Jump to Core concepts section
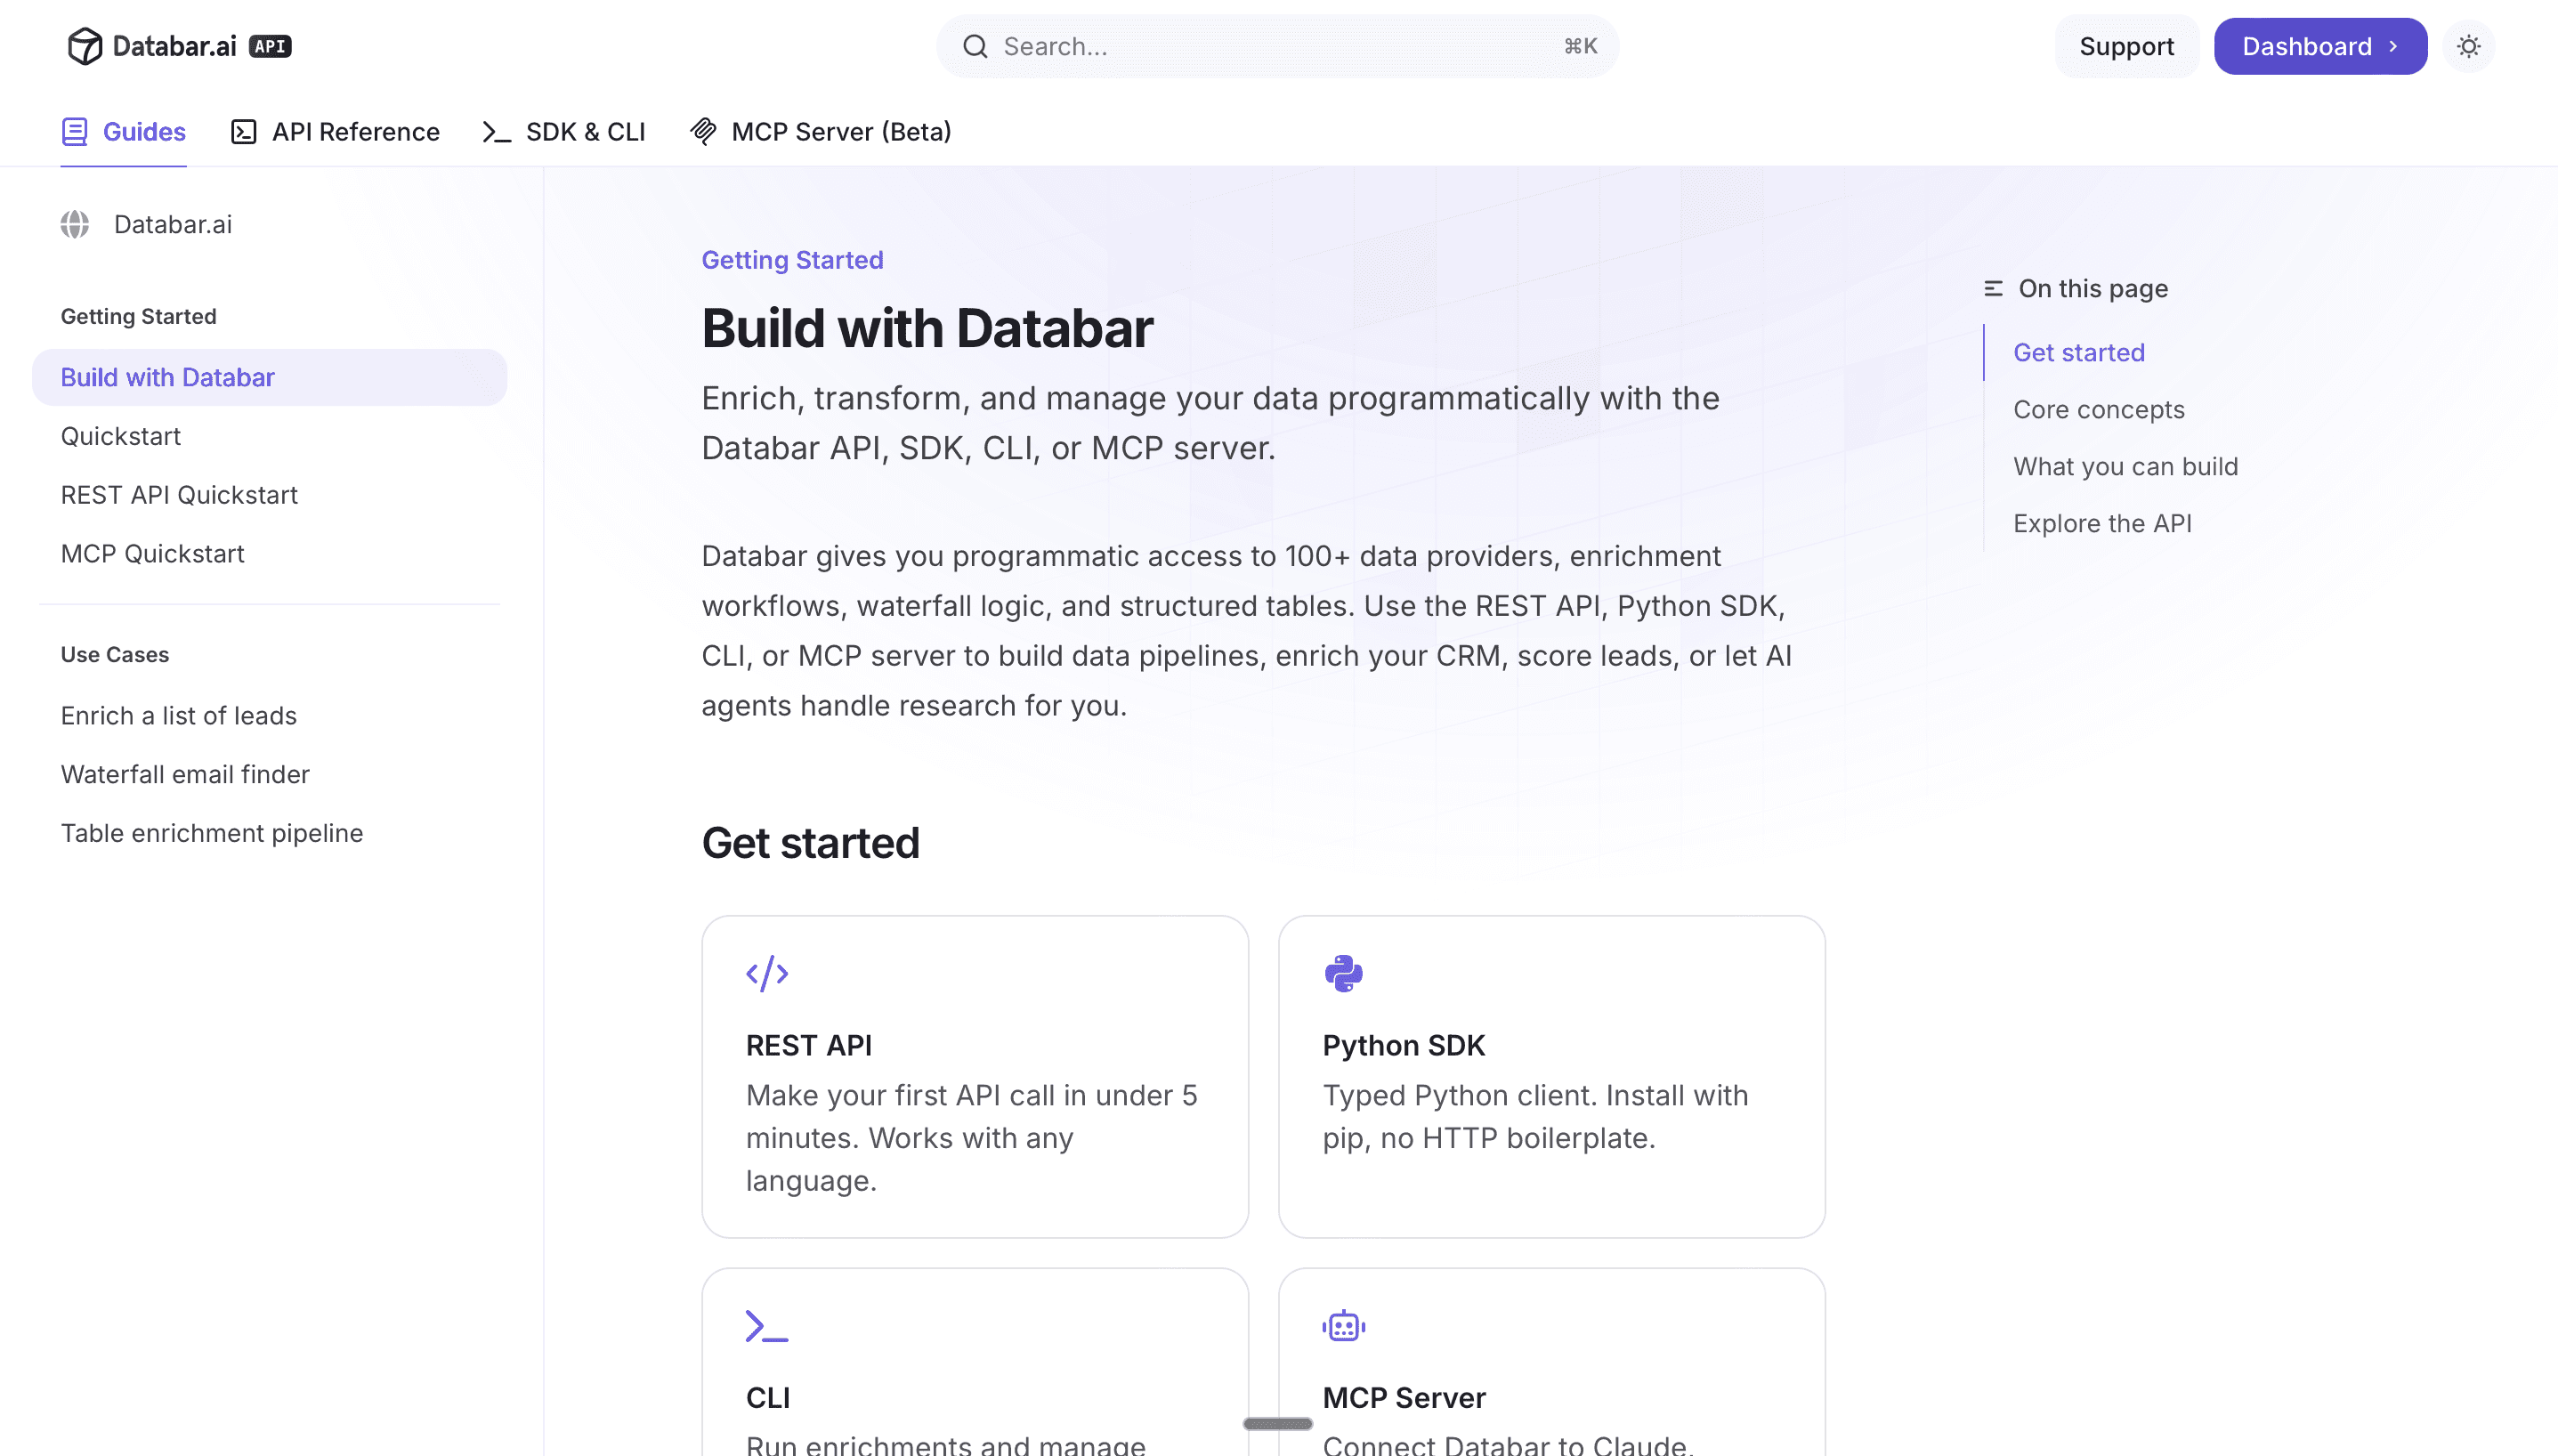The image size is (2558, 1456). (2098, 410)
